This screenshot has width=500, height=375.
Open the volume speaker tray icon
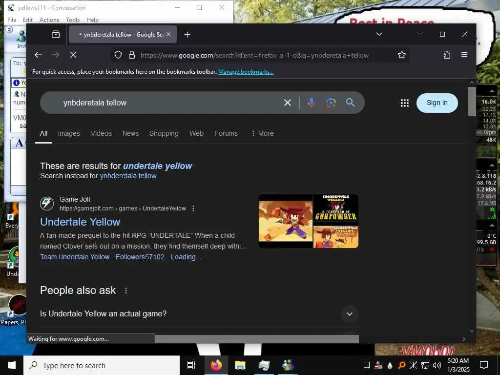point(437,365)
